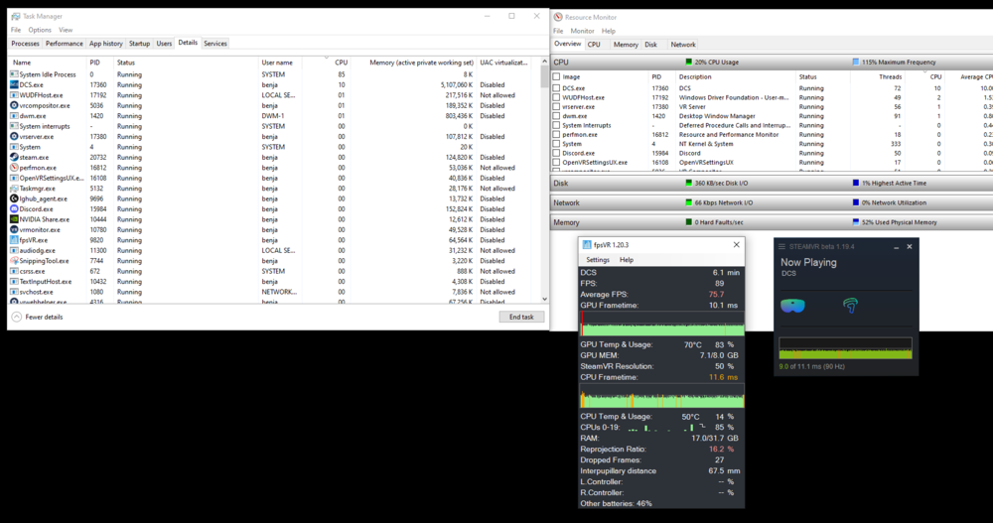This screenshot has height=523, width=993.
Task: Click the dwm.exe icon in Task Manager list
Action: click(x=14, y=116)
